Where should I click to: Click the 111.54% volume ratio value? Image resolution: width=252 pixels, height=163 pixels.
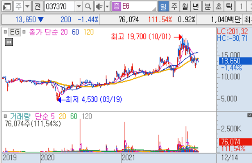point(160,19)
